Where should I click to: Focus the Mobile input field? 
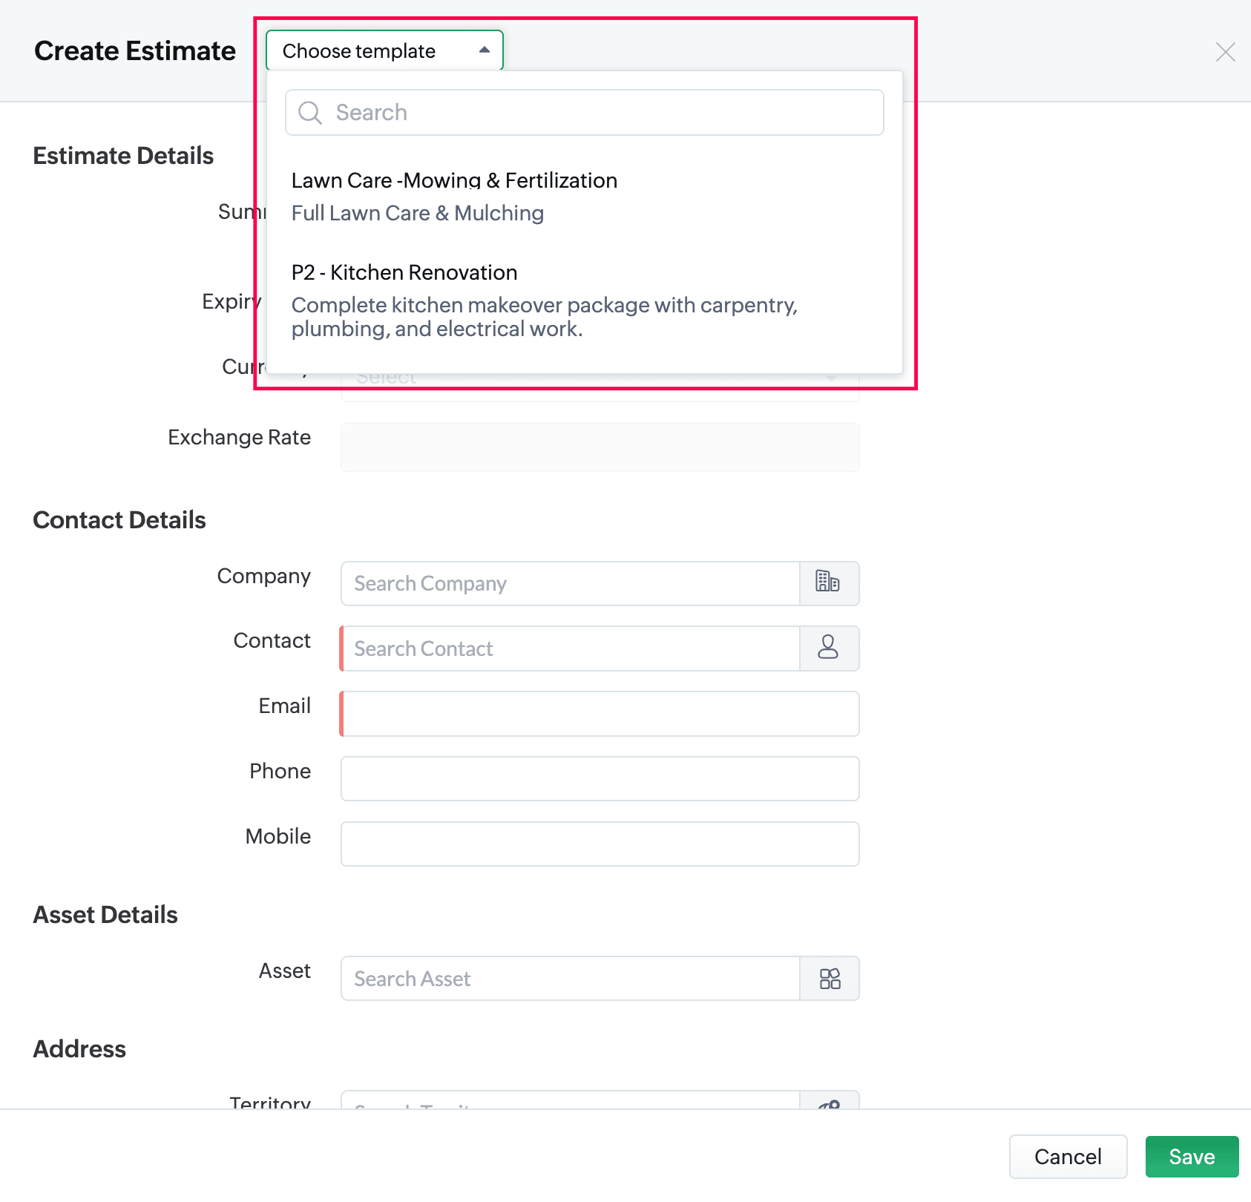600,844
